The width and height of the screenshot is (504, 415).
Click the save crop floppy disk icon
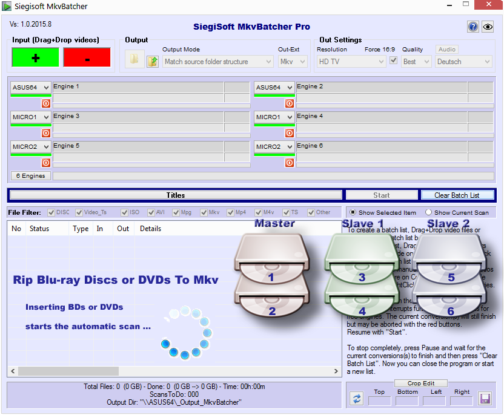tap(485, 399)
